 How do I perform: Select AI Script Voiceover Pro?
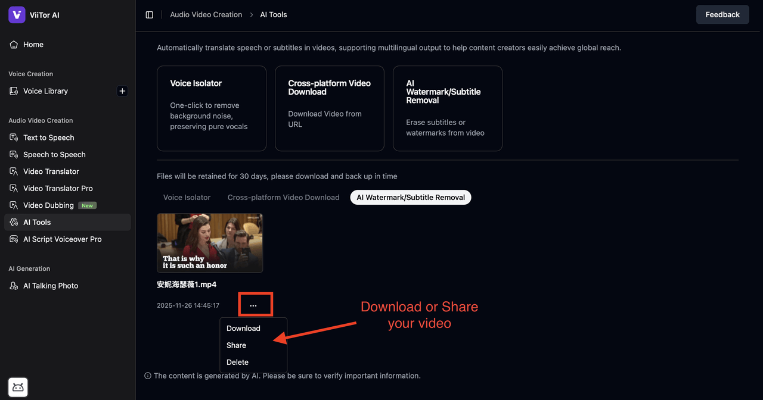click(62, 239)
